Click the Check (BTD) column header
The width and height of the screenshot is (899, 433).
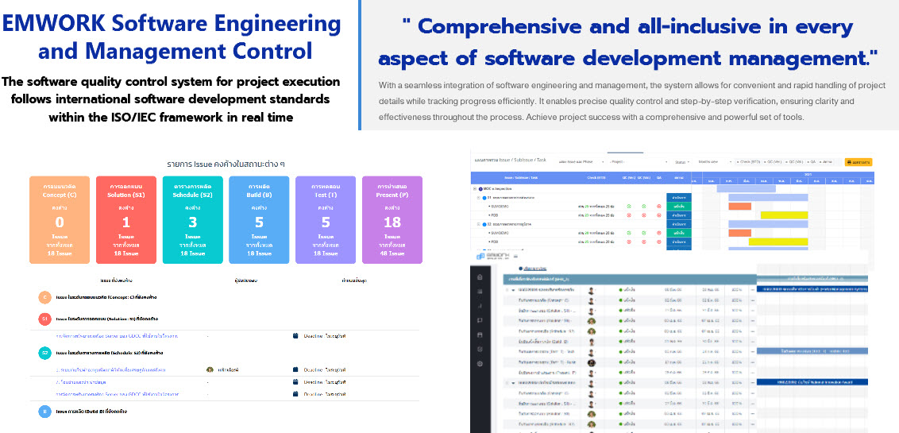coord(596,178)
